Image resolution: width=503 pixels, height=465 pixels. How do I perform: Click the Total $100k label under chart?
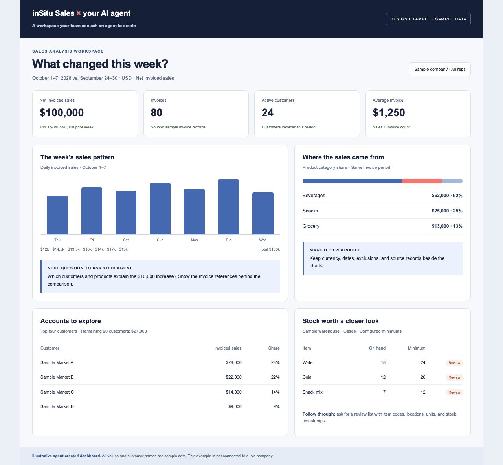tap(270, 249)
